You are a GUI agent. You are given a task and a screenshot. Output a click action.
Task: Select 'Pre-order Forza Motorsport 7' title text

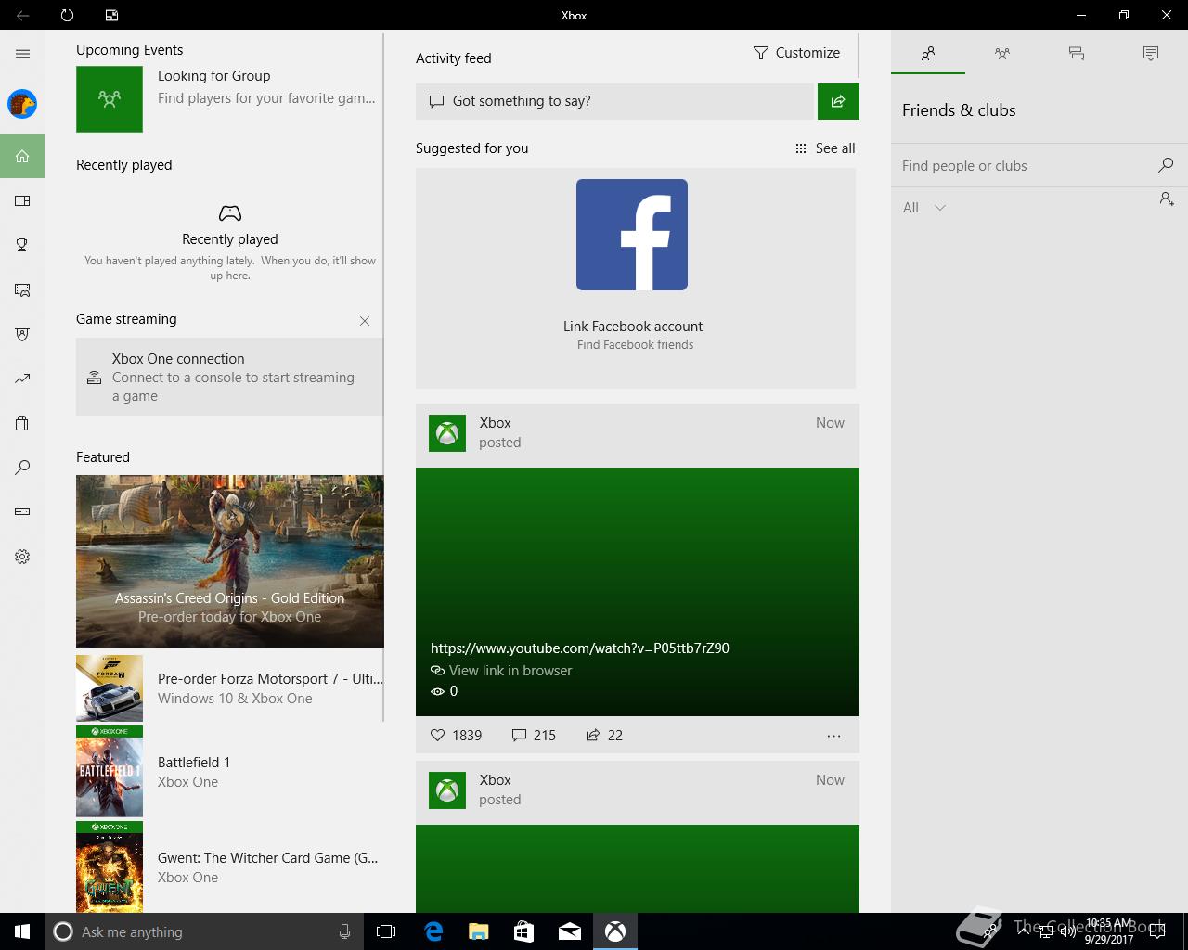pos(270,679)
